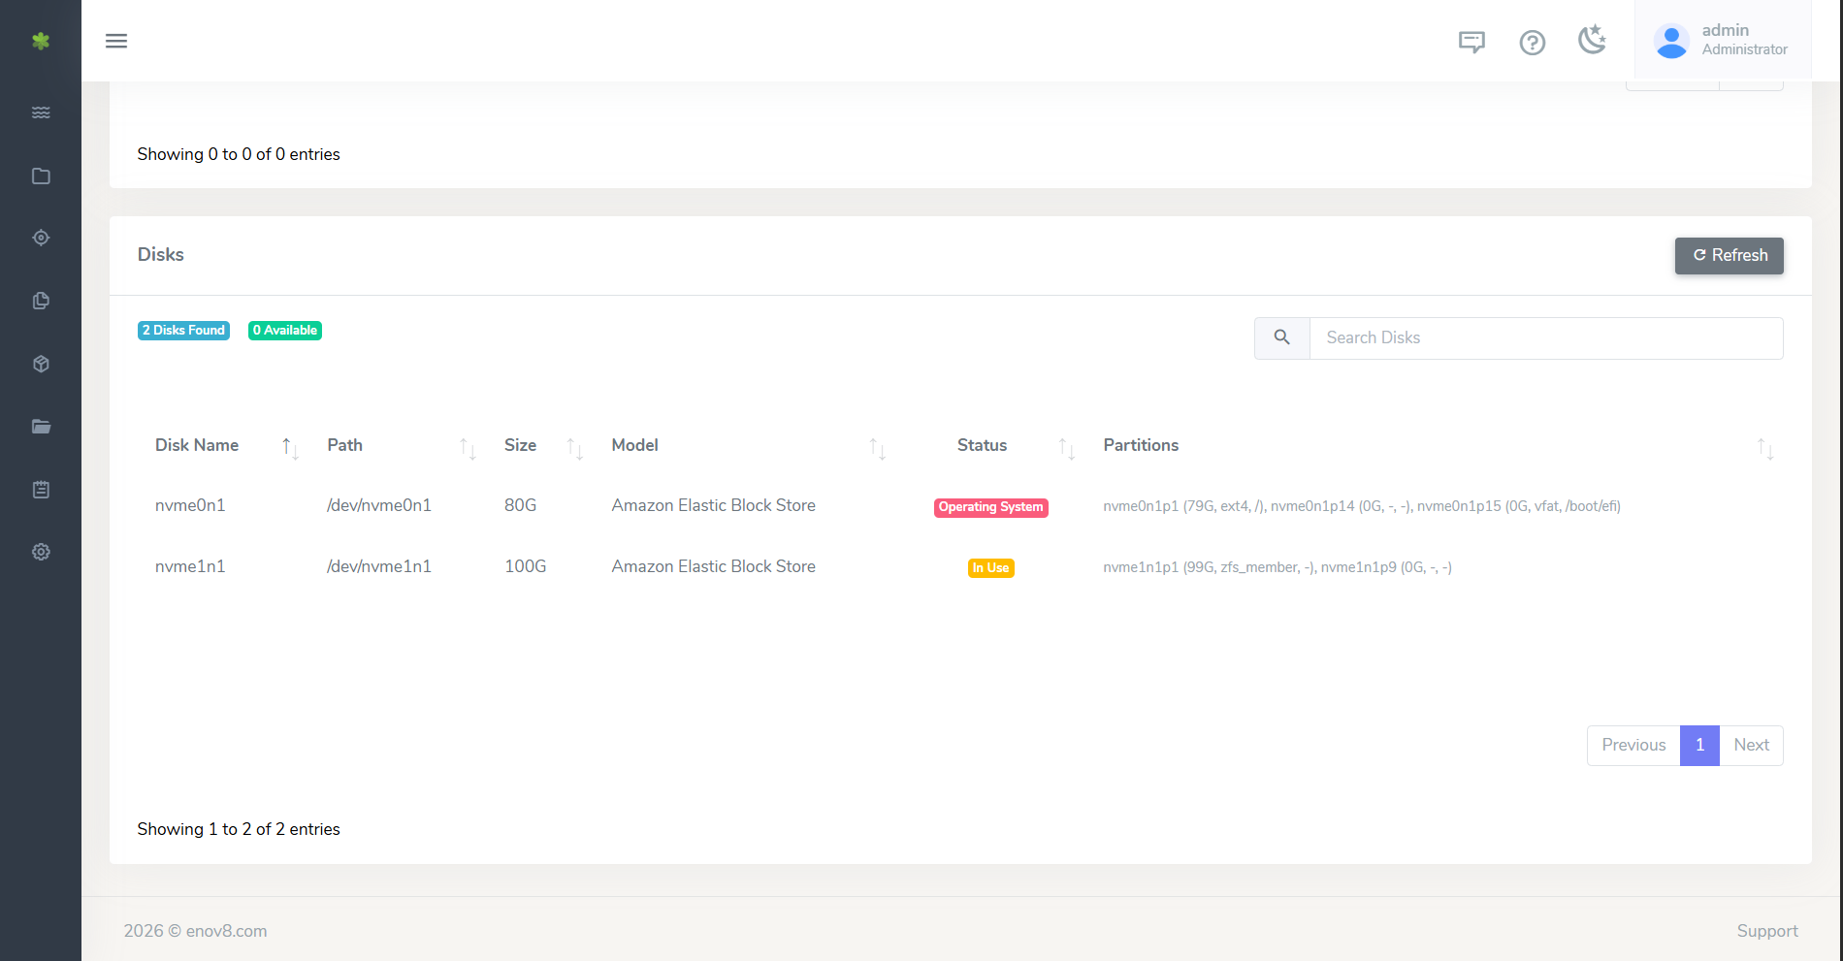1843x961 pixels.
Task: Sort disks by the Size column
Action: point(520,445)
